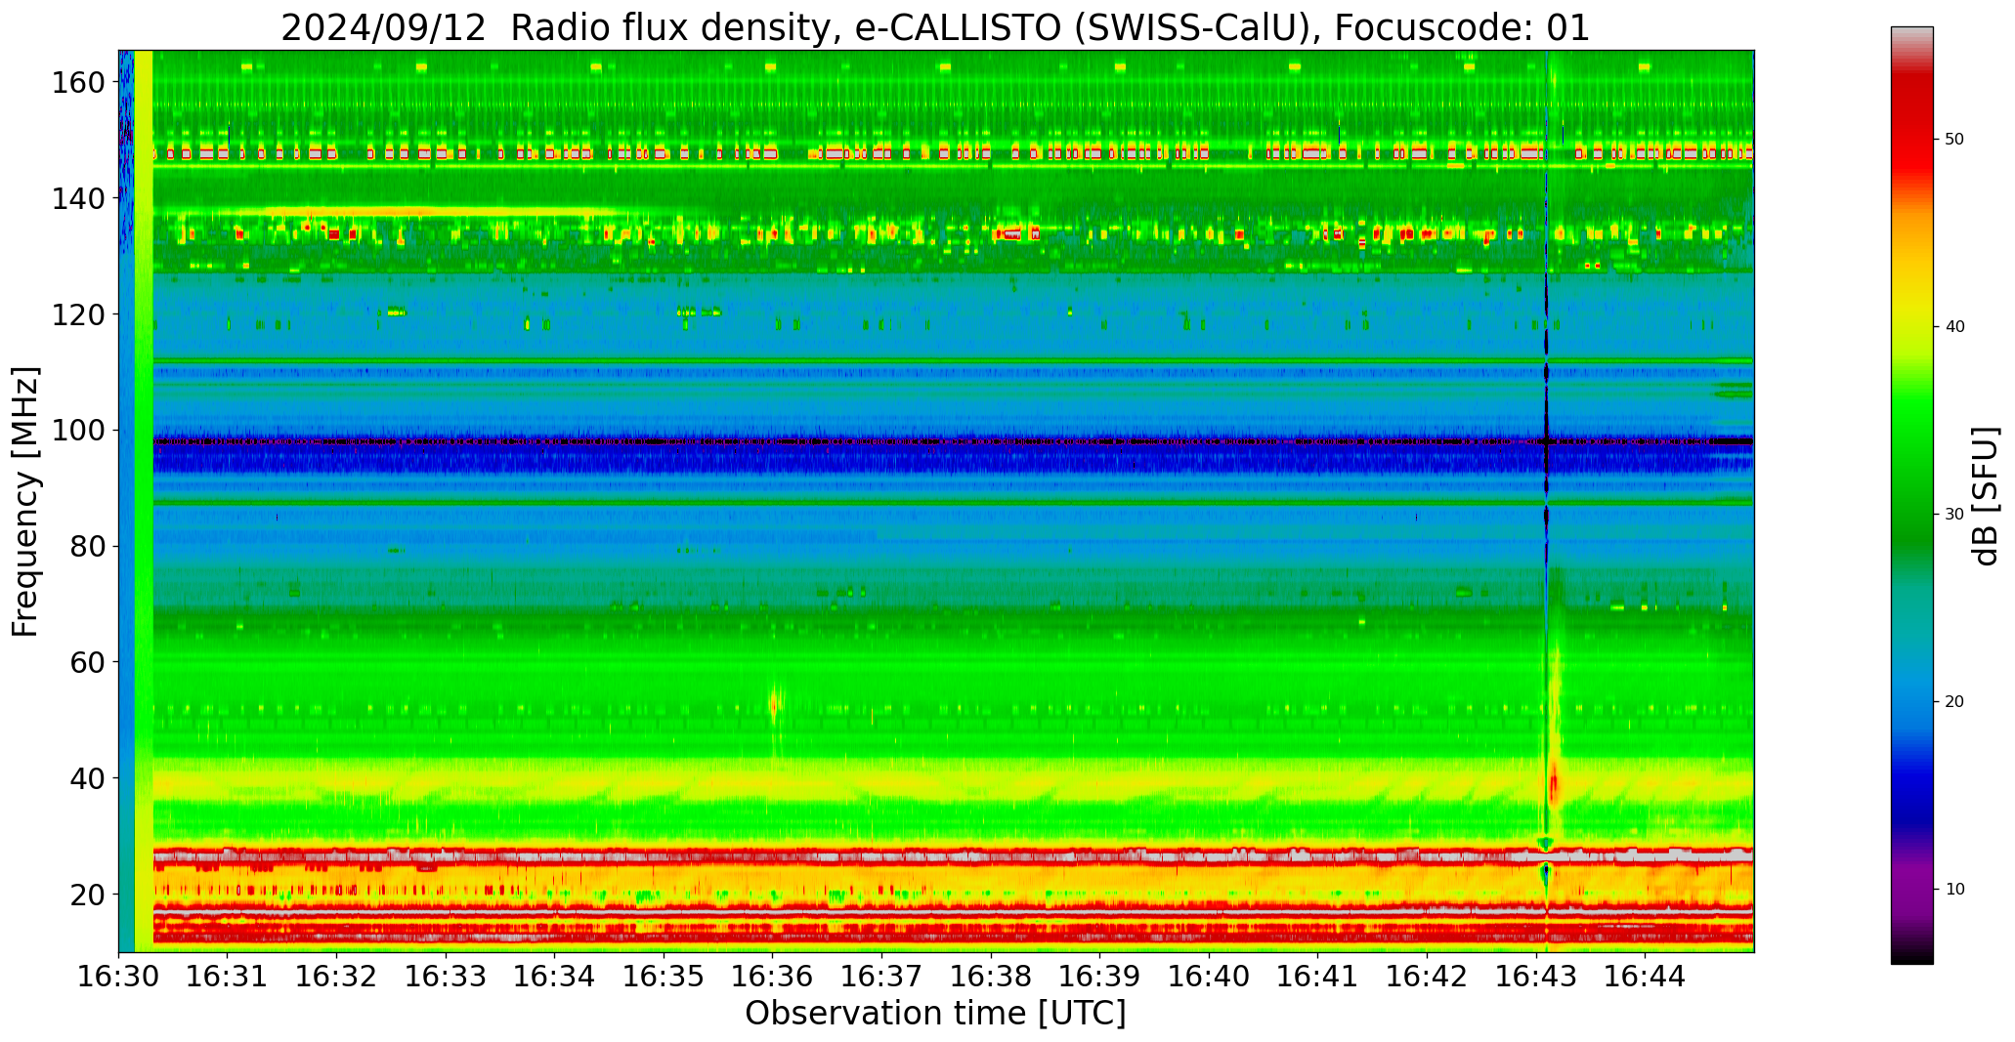Click the 16:41 time tick label
Viewport: 2015px width, 1042px height.
pyautogui.click(x=1318, y=976)
